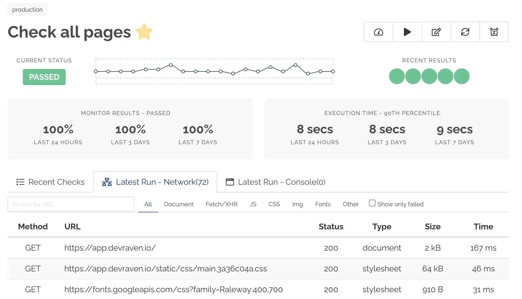Open the main.3a36c04a.css request row
The image size is (522, 299).
(165, 269)
